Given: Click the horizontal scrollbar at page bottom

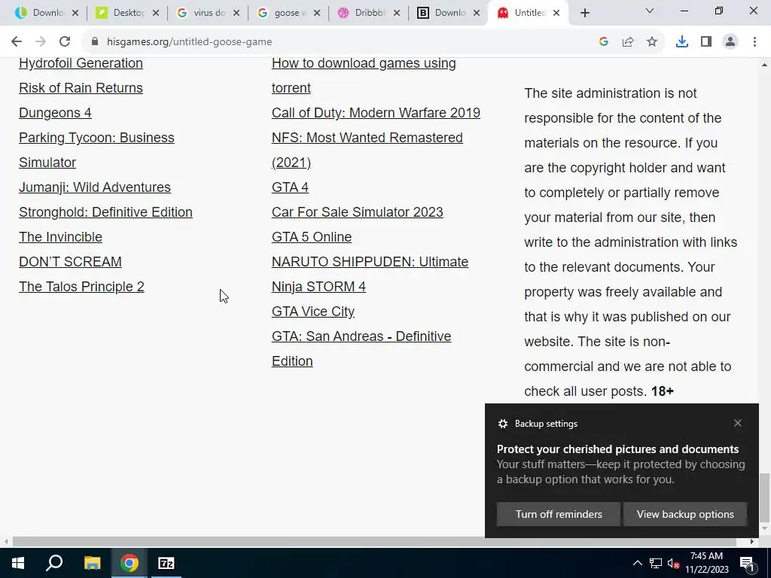Looking at the screenshot, I should point(373,542).
